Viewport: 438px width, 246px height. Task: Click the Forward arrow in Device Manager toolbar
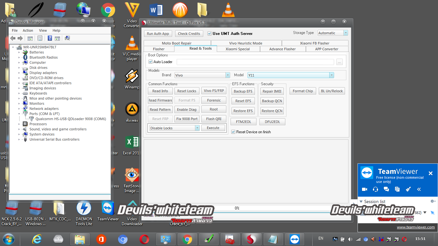[x=20, y=38]
